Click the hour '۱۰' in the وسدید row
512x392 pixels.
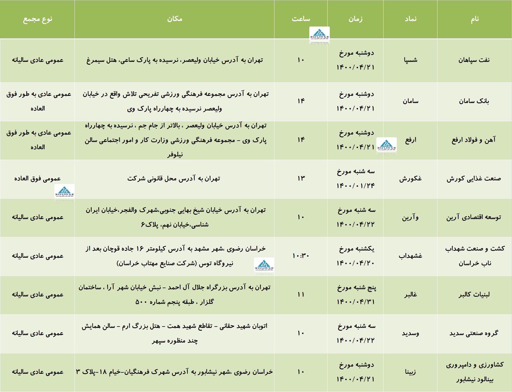[x=301, y=333]
